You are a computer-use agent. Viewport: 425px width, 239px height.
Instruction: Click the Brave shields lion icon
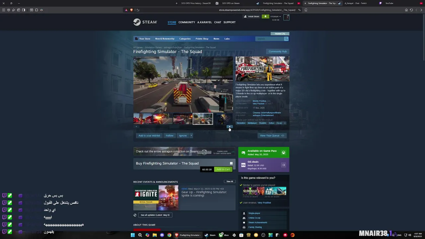[x=131, y=10]
